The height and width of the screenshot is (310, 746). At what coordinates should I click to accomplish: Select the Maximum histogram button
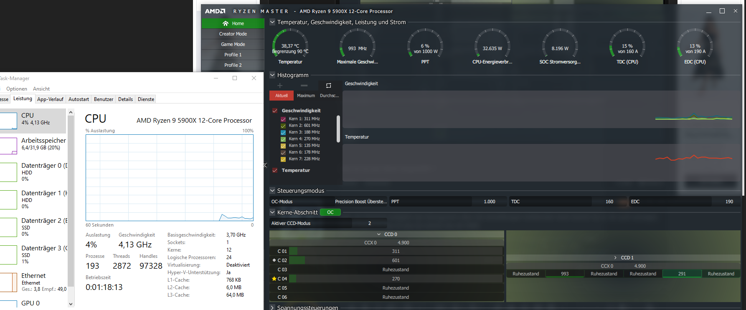tap(306, 96)
